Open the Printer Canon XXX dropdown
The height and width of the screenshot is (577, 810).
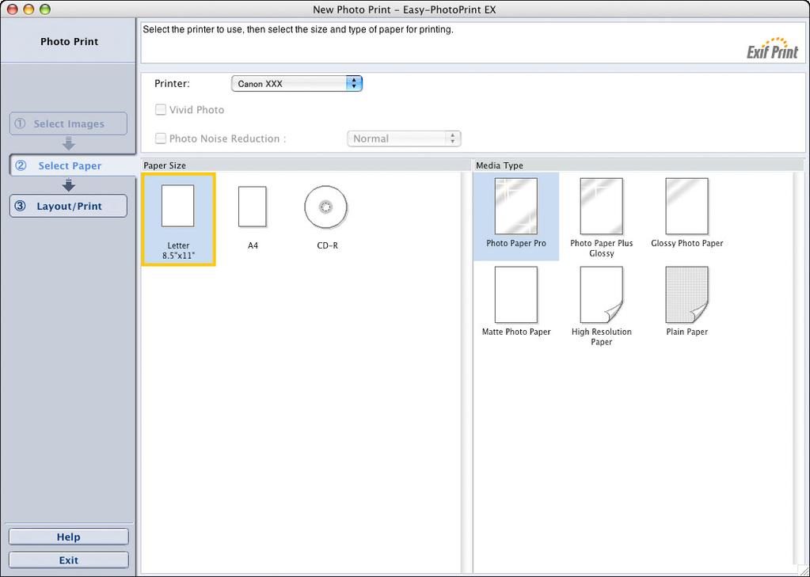[x=296, y=84]
